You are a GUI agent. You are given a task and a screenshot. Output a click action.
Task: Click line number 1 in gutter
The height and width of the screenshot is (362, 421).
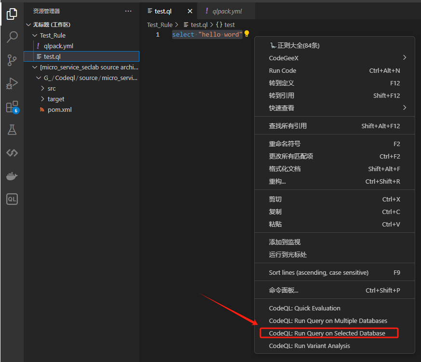click(158, 34)
